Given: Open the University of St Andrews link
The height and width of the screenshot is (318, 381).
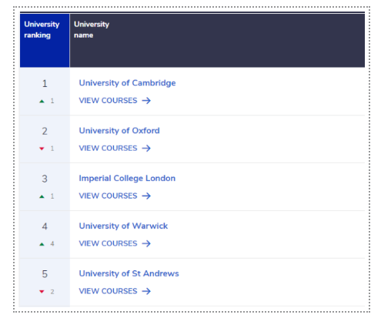Looking at the screenshot, I should 129,273.
